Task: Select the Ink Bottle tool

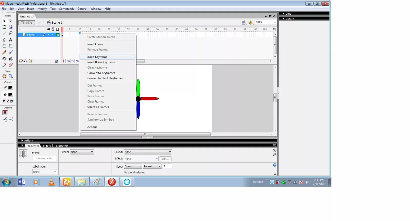Action: [4, 59]
